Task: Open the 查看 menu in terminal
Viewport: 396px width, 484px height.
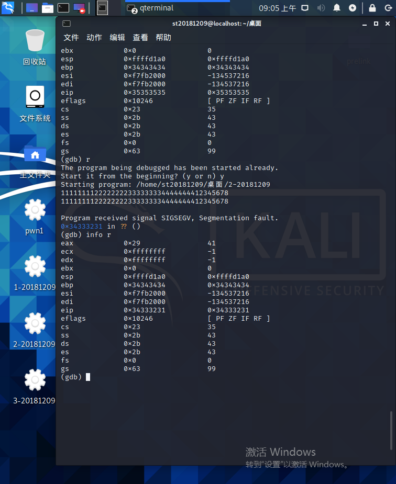Action: pyautogui.click(x=140, y=37)
